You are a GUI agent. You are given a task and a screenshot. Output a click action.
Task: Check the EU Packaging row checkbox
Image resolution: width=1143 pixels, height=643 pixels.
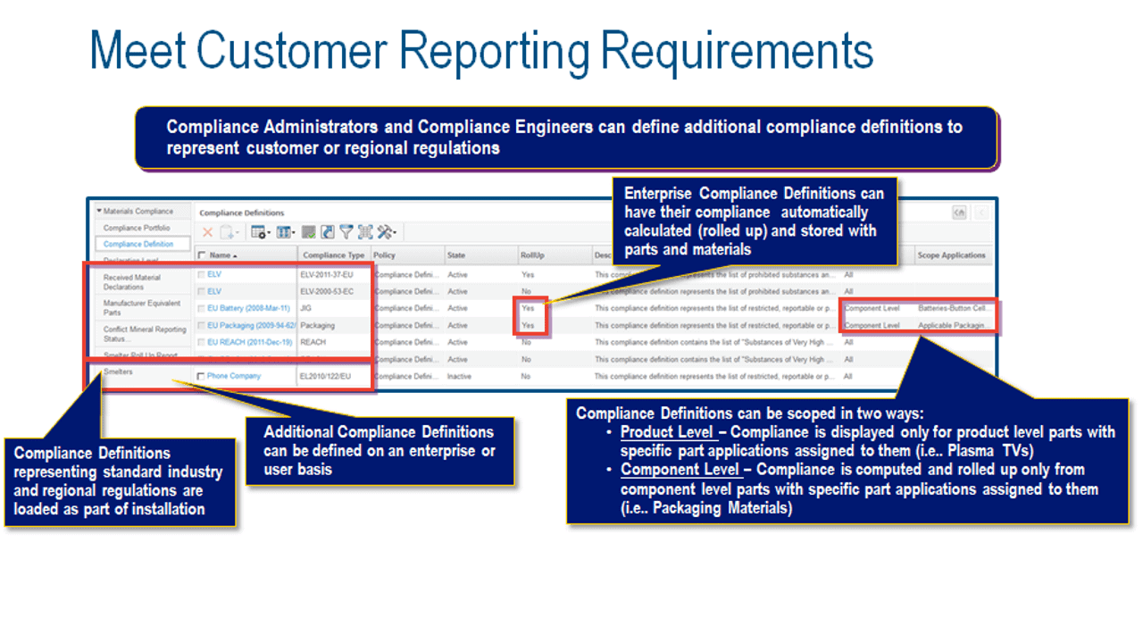click(x=202, y=326)
